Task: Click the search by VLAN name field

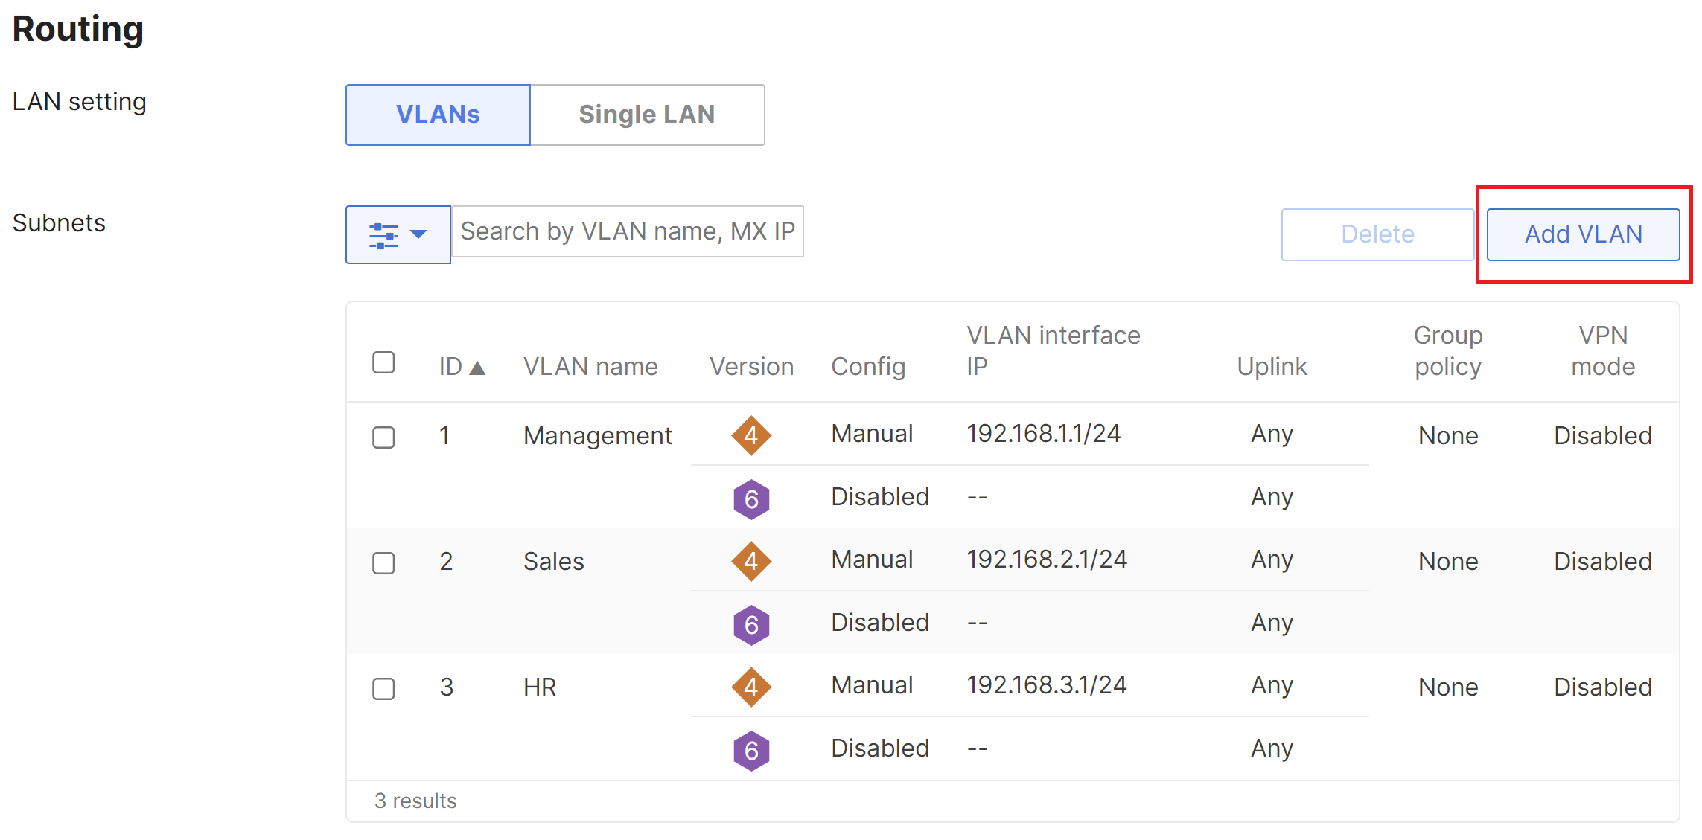Action: (628, 231)
